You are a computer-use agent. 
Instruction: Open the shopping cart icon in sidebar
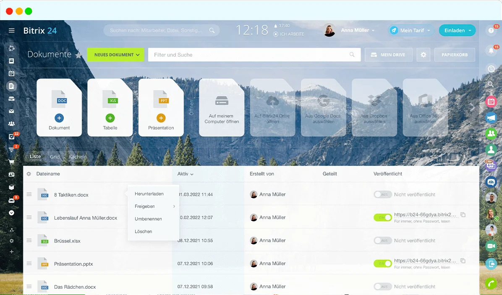tap(11, 162)
